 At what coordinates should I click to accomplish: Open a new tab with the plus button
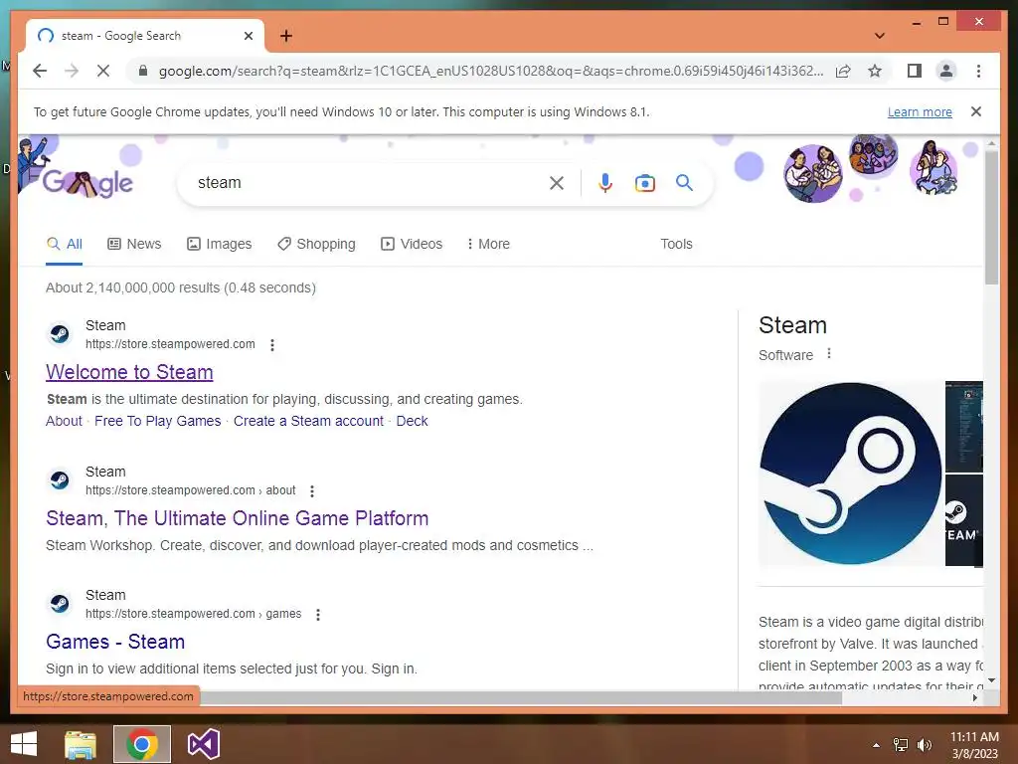tap(286, 36)
